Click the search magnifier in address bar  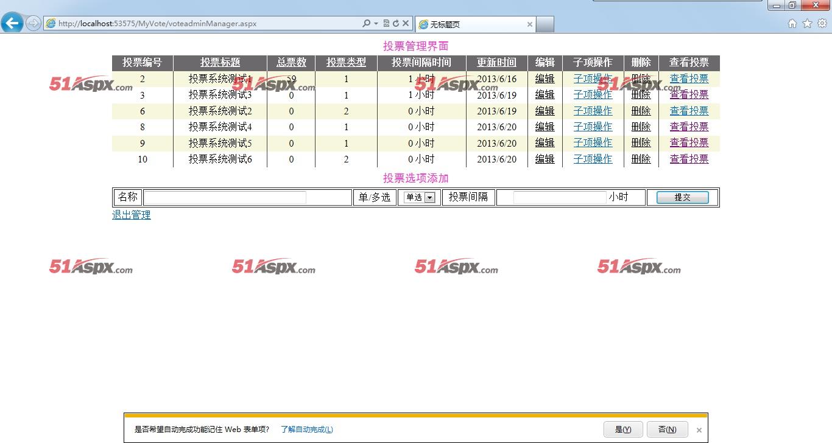point(366,24)
